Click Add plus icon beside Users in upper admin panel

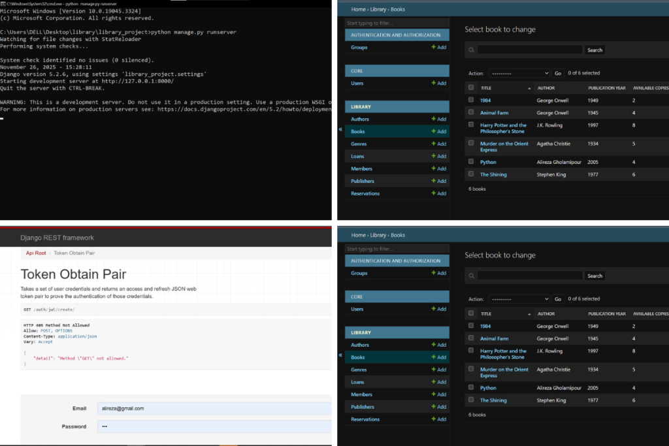(433, 84)
